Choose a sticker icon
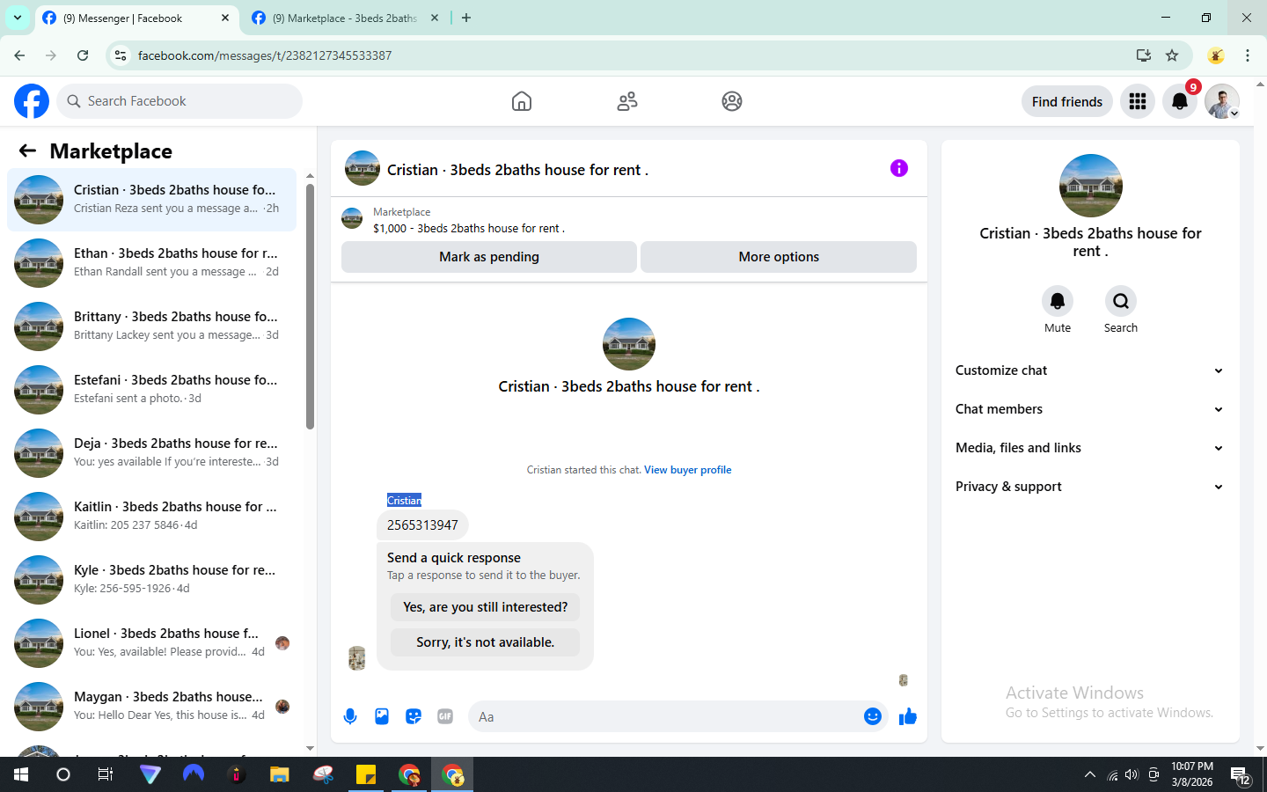 tap(414, 716)
